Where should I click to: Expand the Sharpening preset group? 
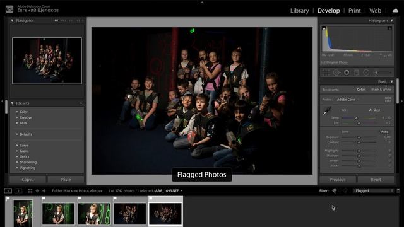(x=17, y=162)
